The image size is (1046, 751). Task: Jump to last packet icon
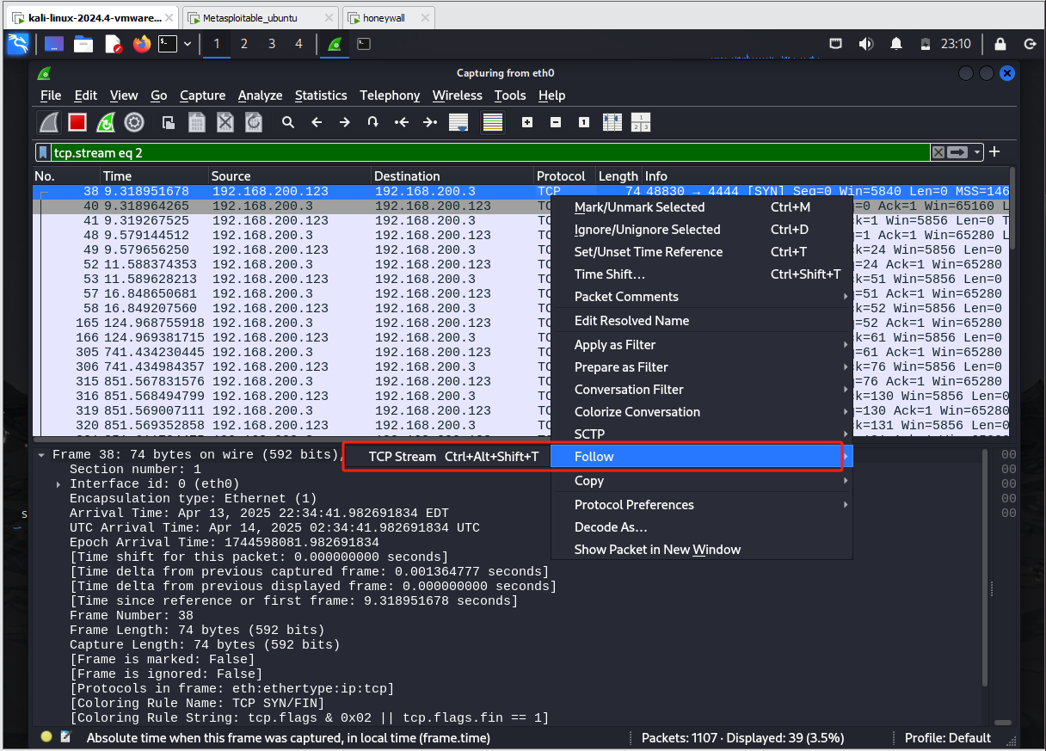[429, 122]
